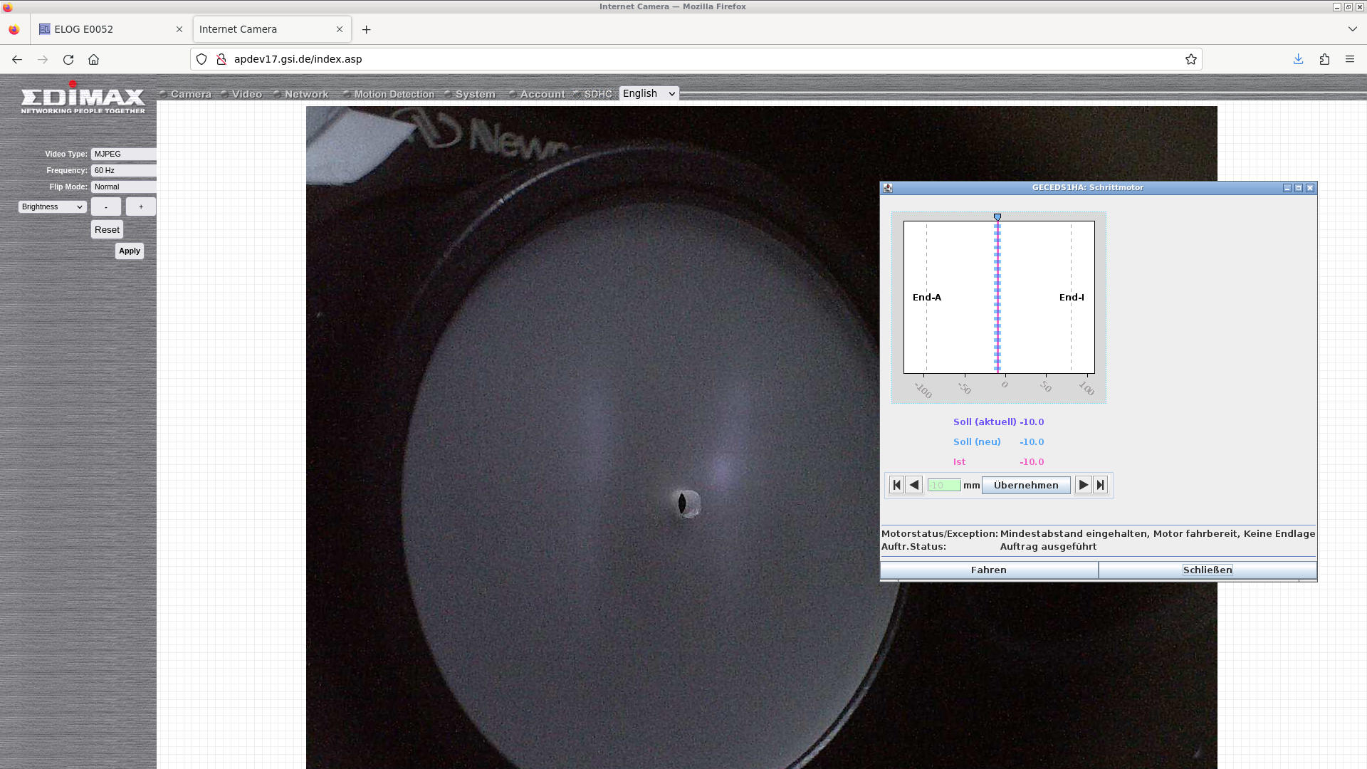
Task: Click the End-A label in chart
Action: click(x=927, y=298)
